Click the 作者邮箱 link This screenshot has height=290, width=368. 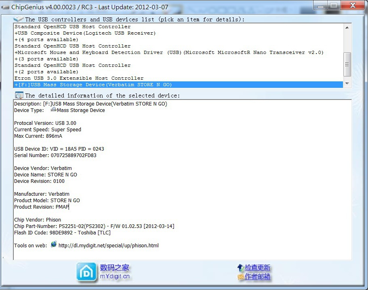click(257, 277)
